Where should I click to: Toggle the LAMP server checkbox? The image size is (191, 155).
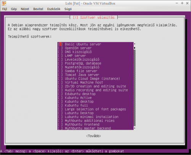(x=60, y=56)
